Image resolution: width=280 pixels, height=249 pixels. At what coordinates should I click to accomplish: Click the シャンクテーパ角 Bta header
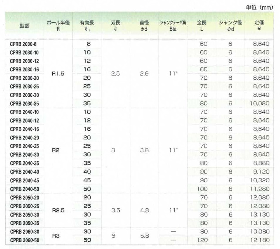coord(173,26)
